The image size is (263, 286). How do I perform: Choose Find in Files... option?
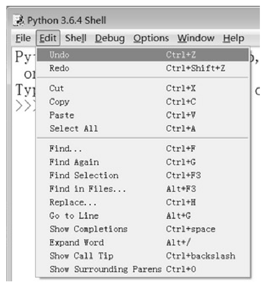[143, 189]
